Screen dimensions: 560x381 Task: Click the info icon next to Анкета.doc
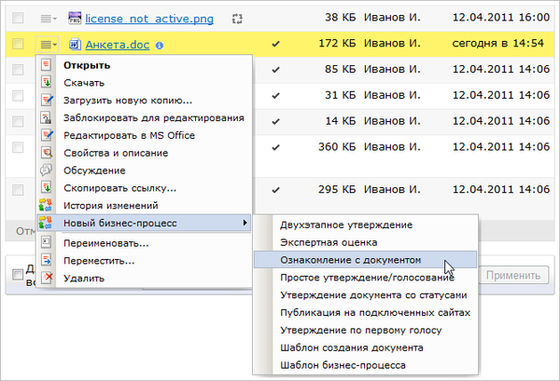coord(160,44)
